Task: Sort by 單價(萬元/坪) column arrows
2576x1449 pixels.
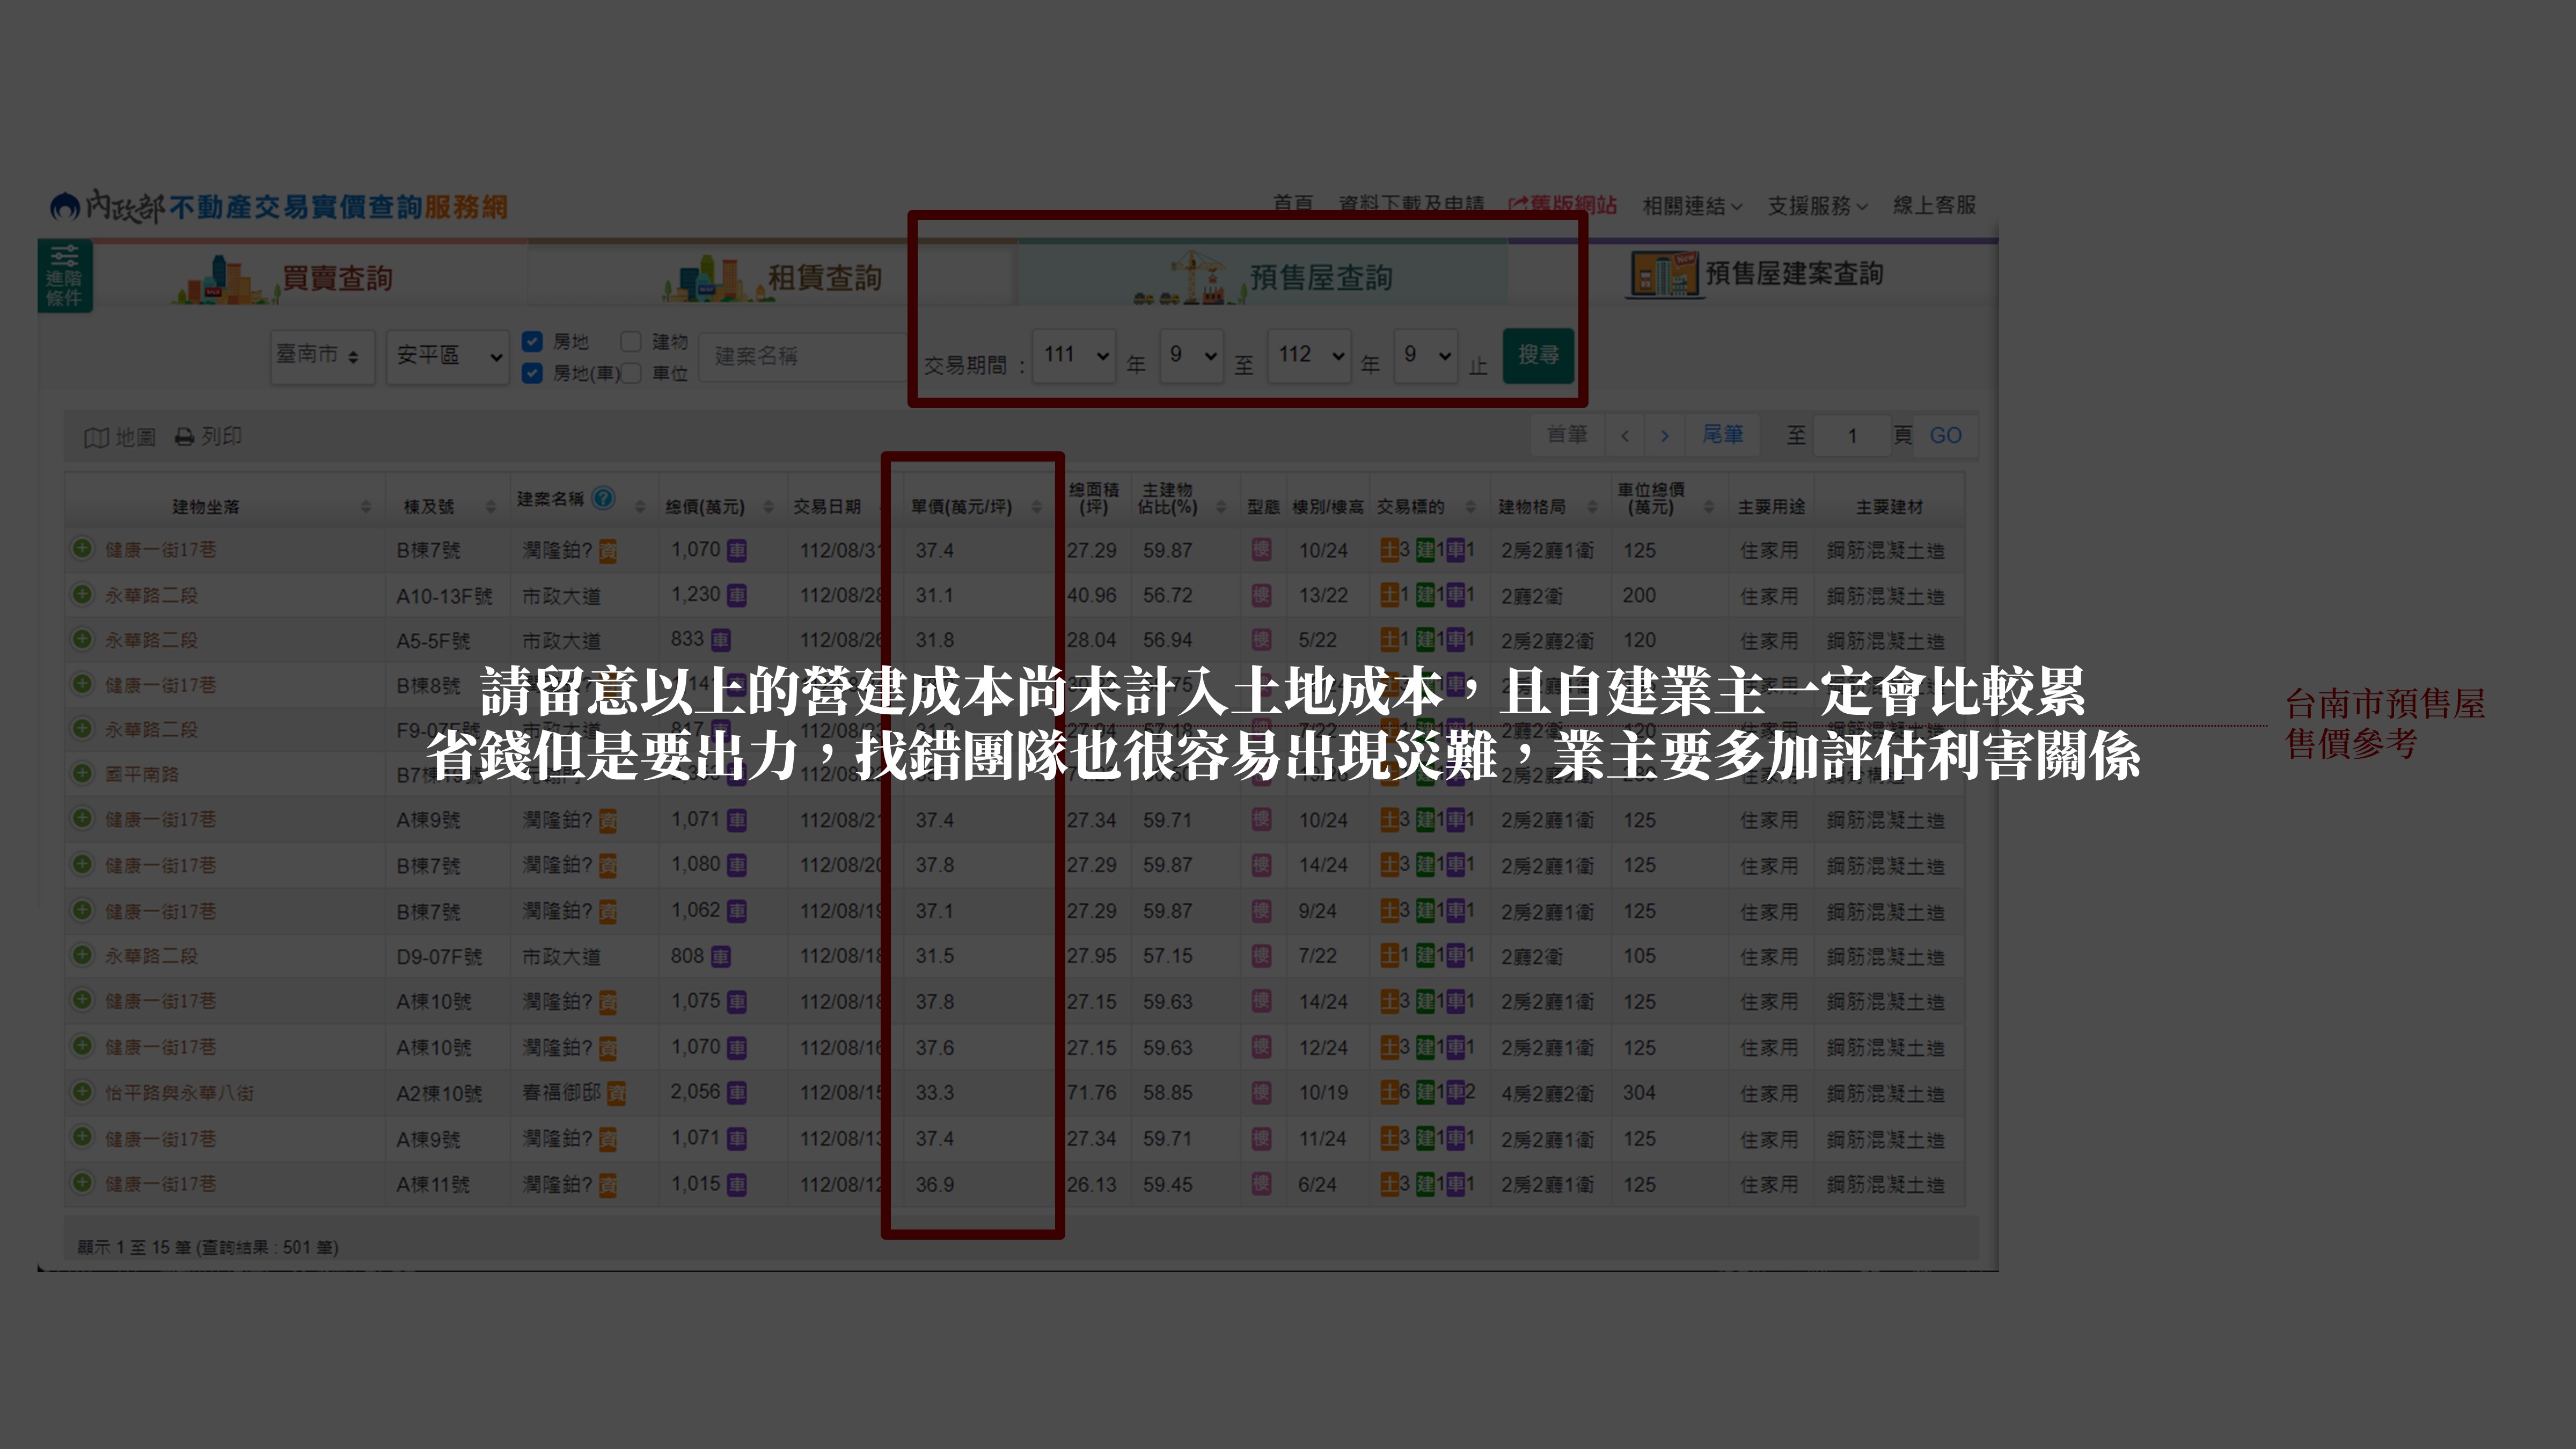Action: pos(1037,507)
